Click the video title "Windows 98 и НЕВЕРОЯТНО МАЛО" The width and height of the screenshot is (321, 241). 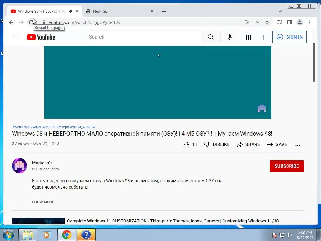(142, 134)
